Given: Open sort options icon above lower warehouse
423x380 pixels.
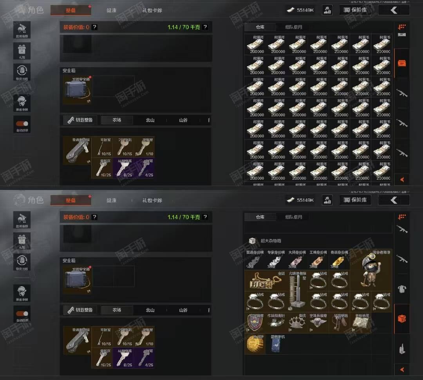Looking at the screenshot, I should (x=402, y=217).
